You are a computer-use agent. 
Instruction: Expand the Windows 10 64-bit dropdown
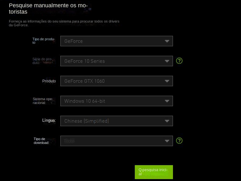click(116, 101)
